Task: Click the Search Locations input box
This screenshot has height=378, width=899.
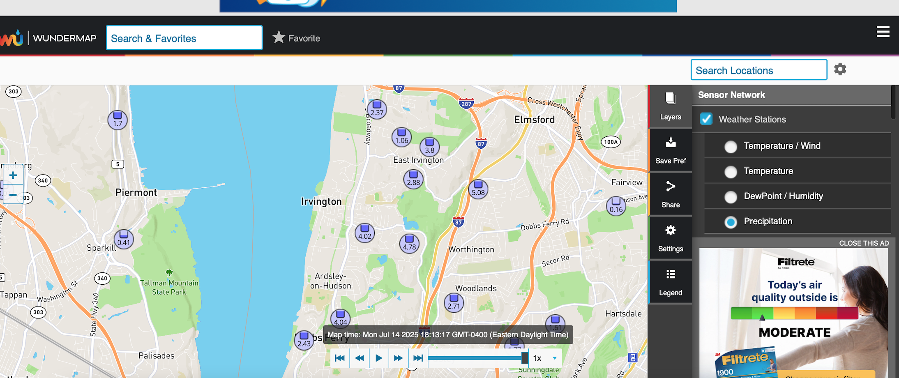Action: 759,70
